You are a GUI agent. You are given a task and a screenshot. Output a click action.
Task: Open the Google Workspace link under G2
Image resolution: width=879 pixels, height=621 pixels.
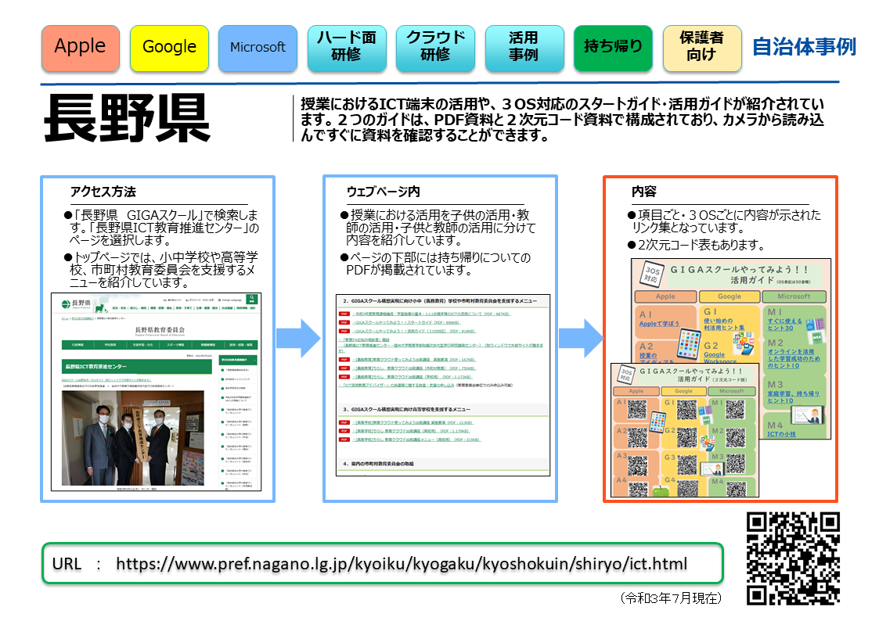click(x=720, y=357)
